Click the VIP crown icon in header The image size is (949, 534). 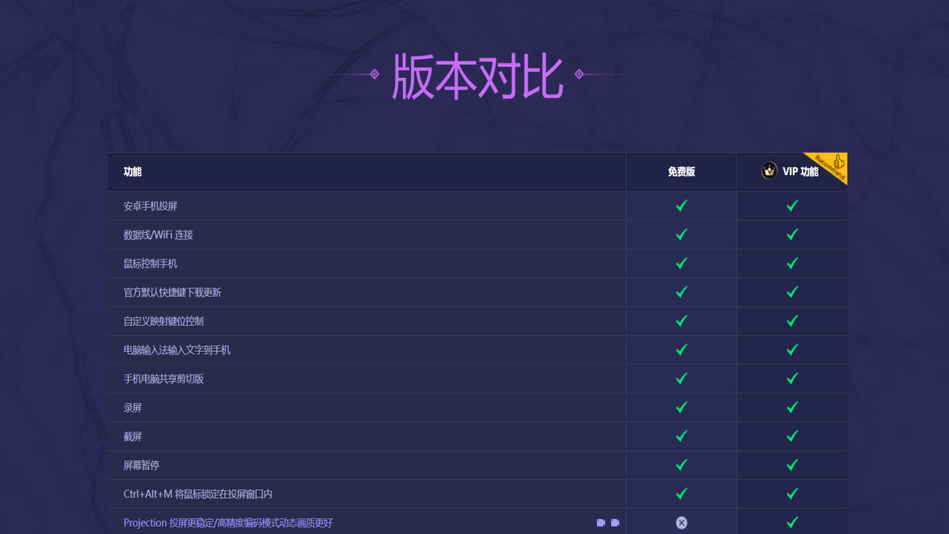coord(770,171)
